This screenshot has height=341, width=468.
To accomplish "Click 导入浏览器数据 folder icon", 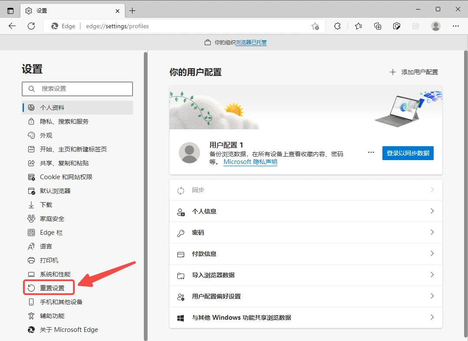I will [x=181, y=276].
